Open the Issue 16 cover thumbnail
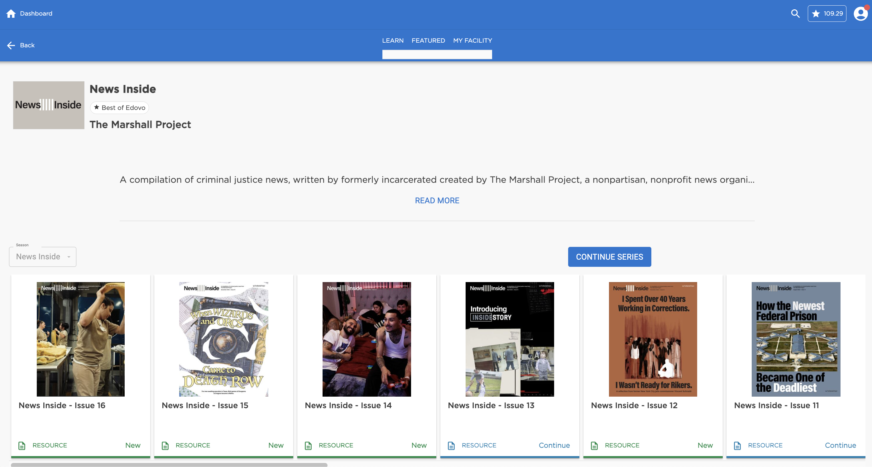The width and height of the screenshot is (872, 467). pyautogui.click(x=81, y=339)
